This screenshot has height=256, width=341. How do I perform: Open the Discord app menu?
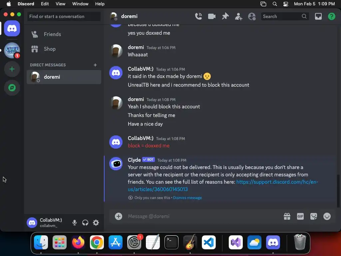click(26, 4)
